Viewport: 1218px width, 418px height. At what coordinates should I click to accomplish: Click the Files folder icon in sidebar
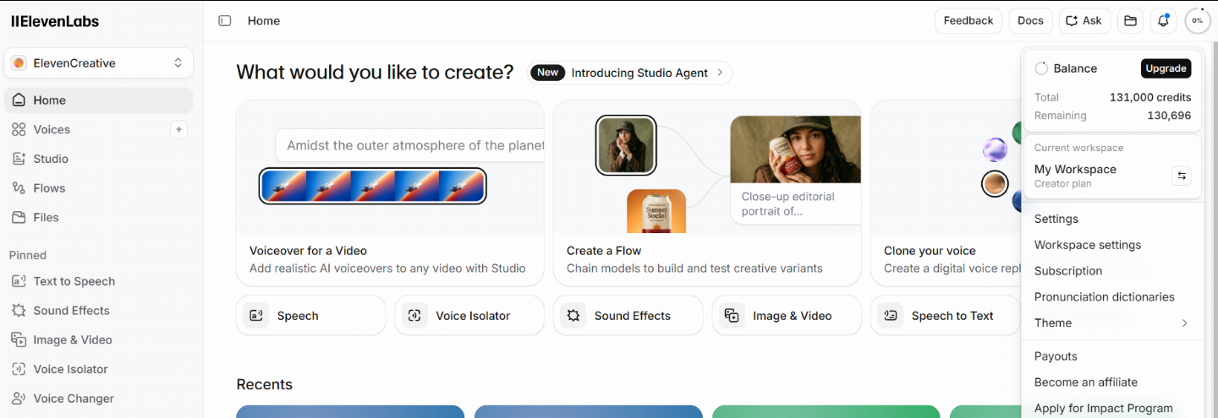pos(19,217)
